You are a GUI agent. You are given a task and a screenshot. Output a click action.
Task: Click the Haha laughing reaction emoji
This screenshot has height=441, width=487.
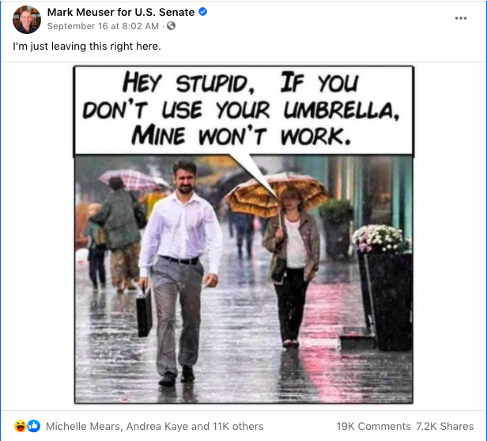click(21, 426)
